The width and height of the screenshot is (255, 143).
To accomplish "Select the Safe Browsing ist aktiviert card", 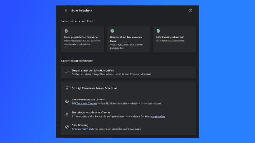I will pyautogui.click(x=175, y=39).
